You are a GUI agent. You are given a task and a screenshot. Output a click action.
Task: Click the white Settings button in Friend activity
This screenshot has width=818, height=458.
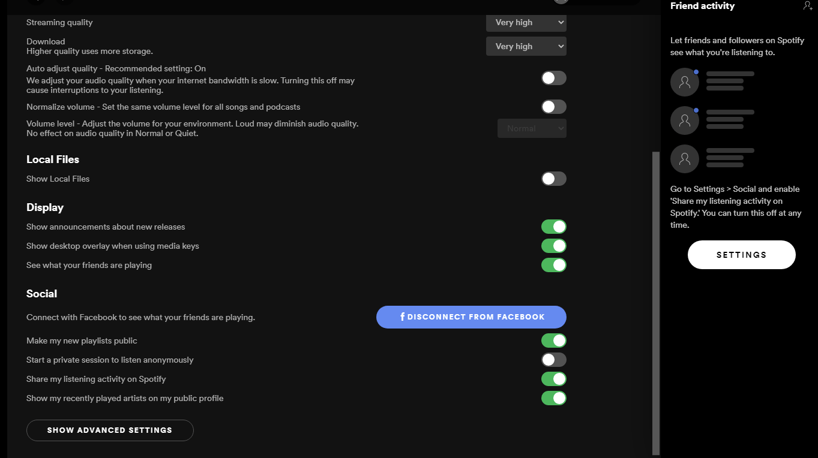point(742,255)
